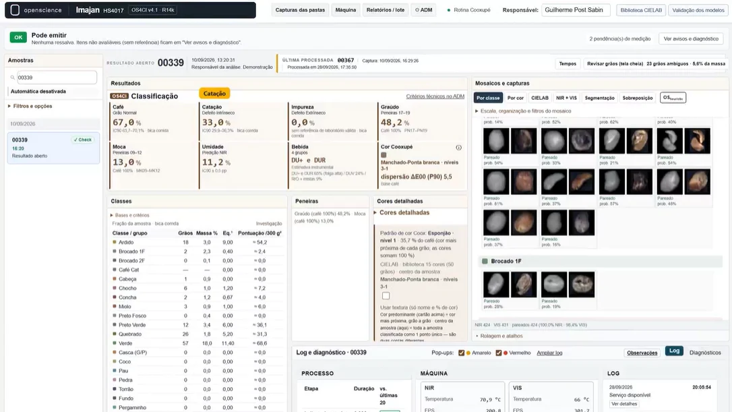Open the Máquina menu
732x412 pixels.
[x=346, y=10]
